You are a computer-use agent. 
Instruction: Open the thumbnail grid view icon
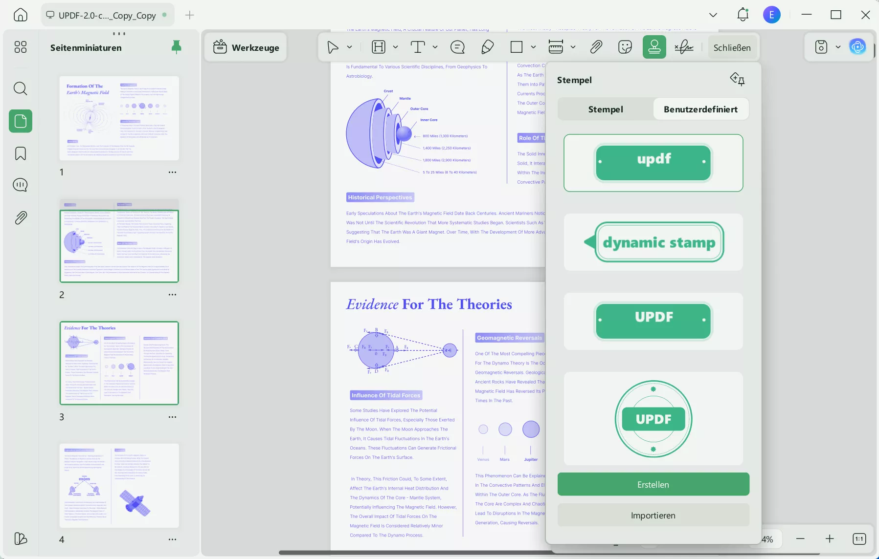tap(21, 47)
